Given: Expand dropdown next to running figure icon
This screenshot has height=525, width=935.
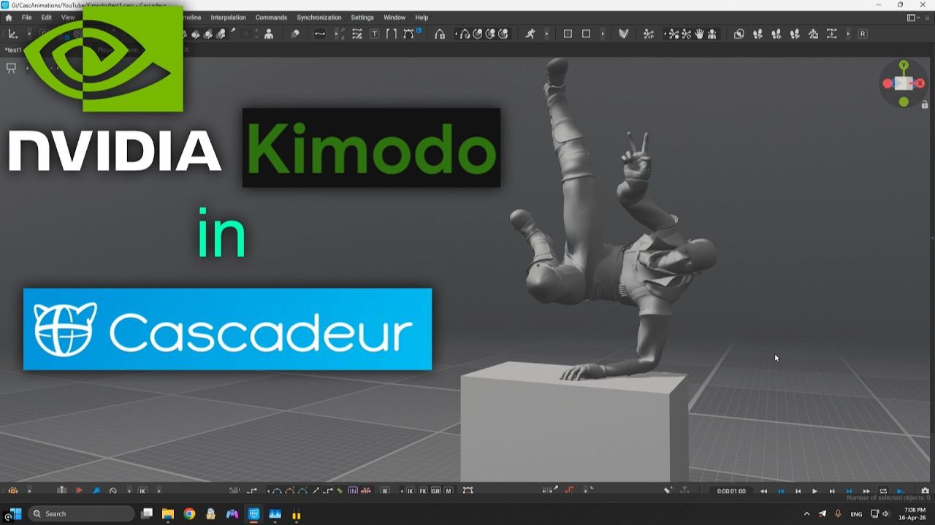Looking at the screenshot, I should (x=546, y=34).
